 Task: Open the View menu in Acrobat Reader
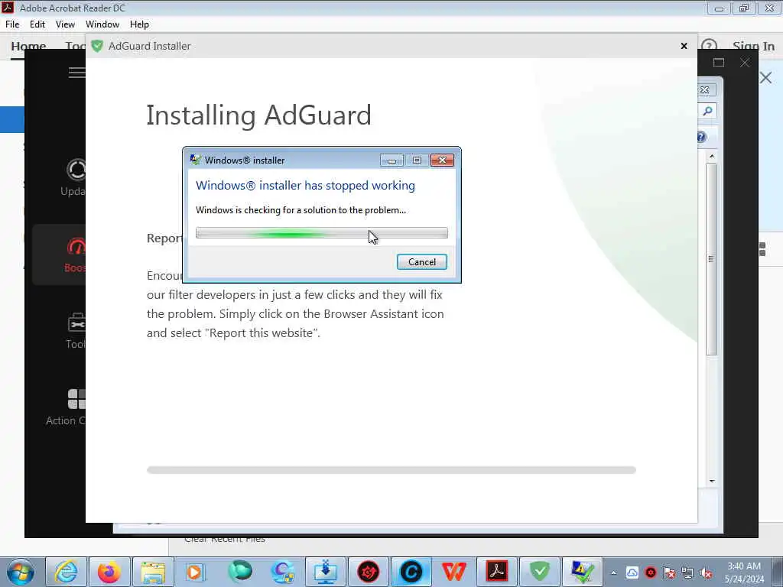[x=65, y=24]
